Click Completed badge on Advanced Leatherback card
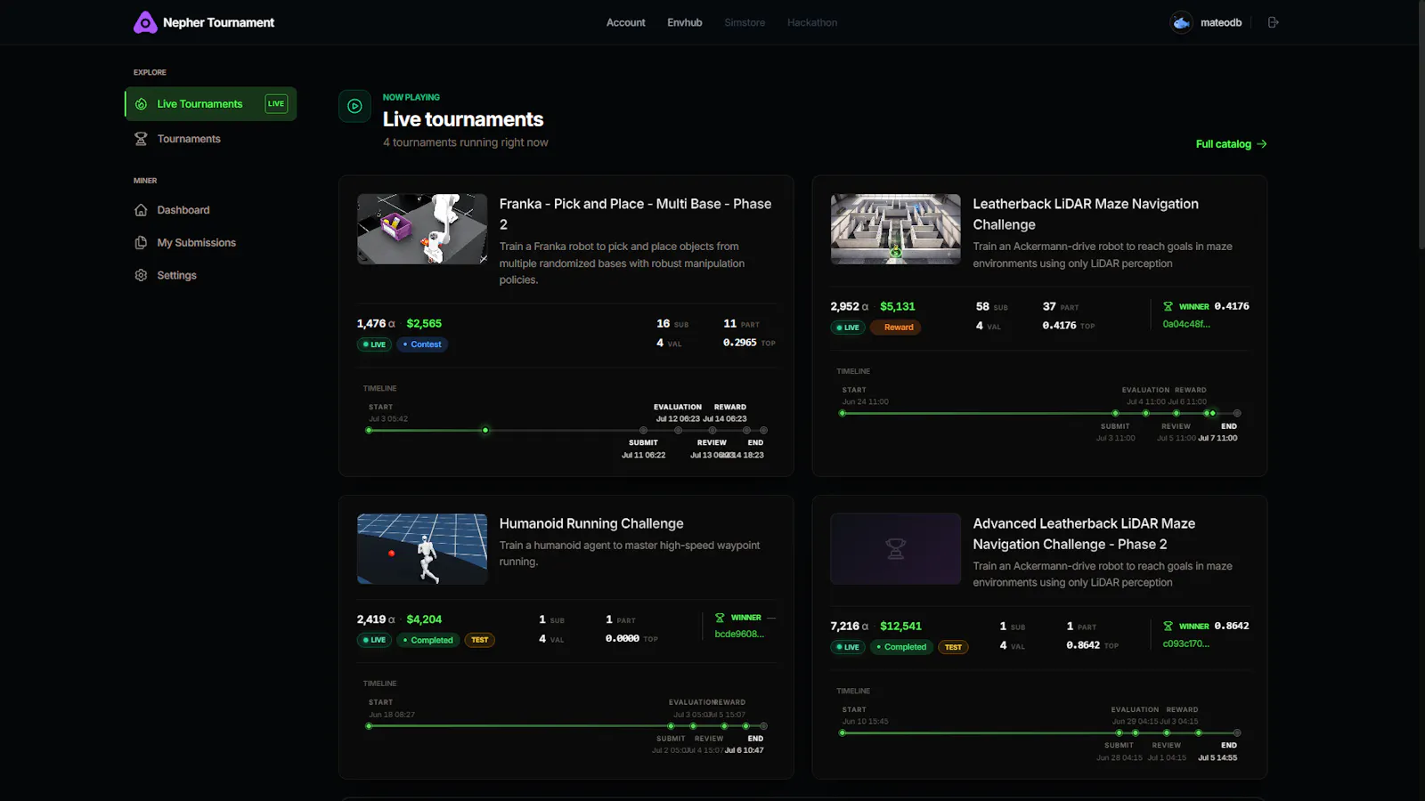 (901, 647)
